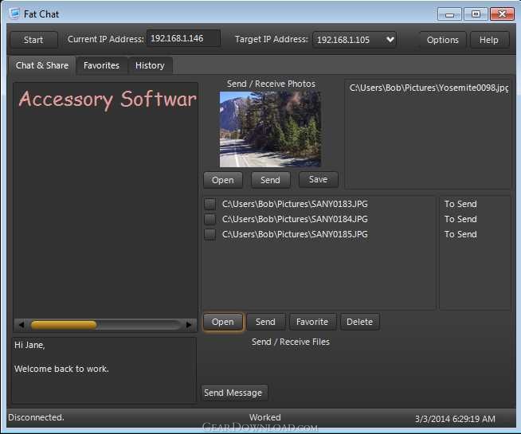Switch to the Chat & Share tab

[x=42, y=65]
